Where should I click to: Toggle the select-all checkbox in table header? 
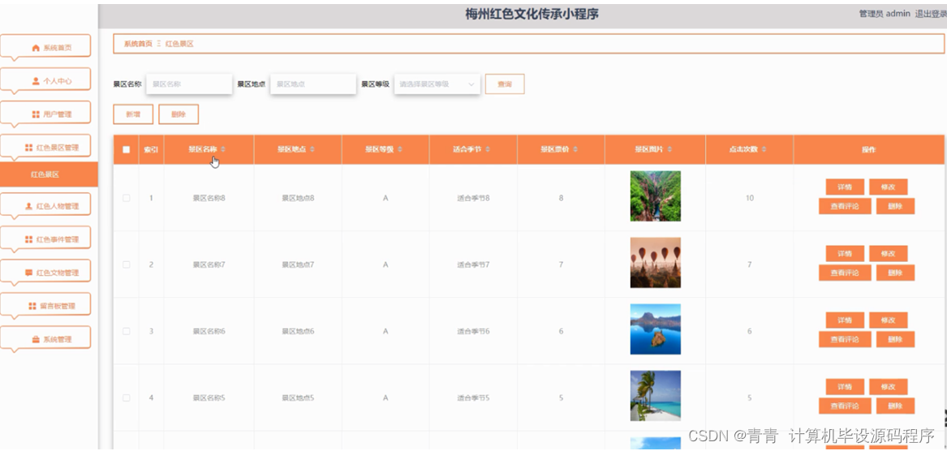(x=127, y=150)
